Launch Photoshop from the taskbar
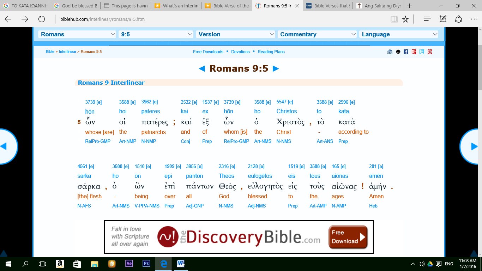Viewport: 482px width, 271px height. [146, 263]
